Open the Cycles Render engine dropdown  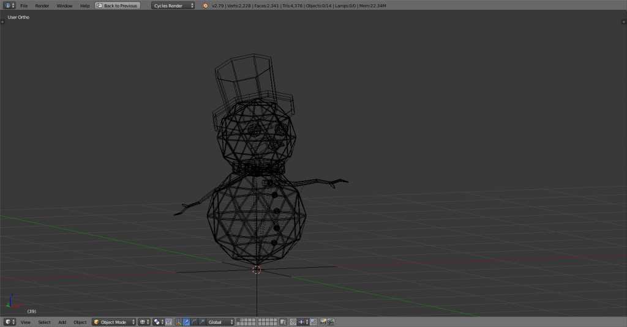[x=173, y=6]
